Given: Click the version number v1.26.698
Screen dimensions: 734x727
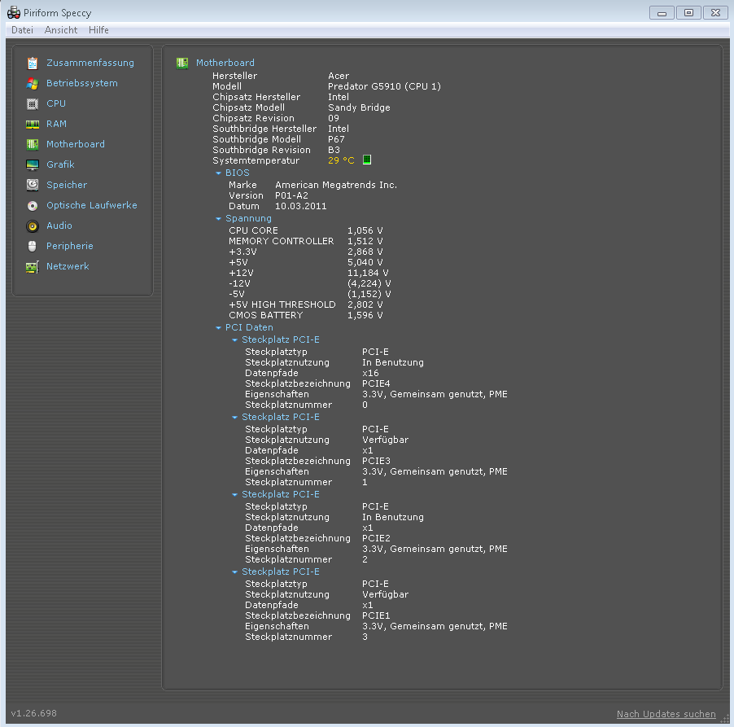Looking at the screenshot, I should tap(33, 713).
